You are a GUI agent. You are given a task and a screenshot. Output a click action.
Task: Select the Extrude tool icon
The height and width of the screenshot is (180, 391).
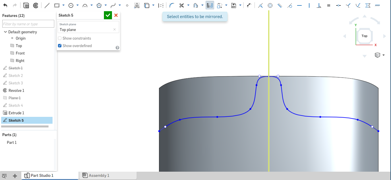(26, 5)
